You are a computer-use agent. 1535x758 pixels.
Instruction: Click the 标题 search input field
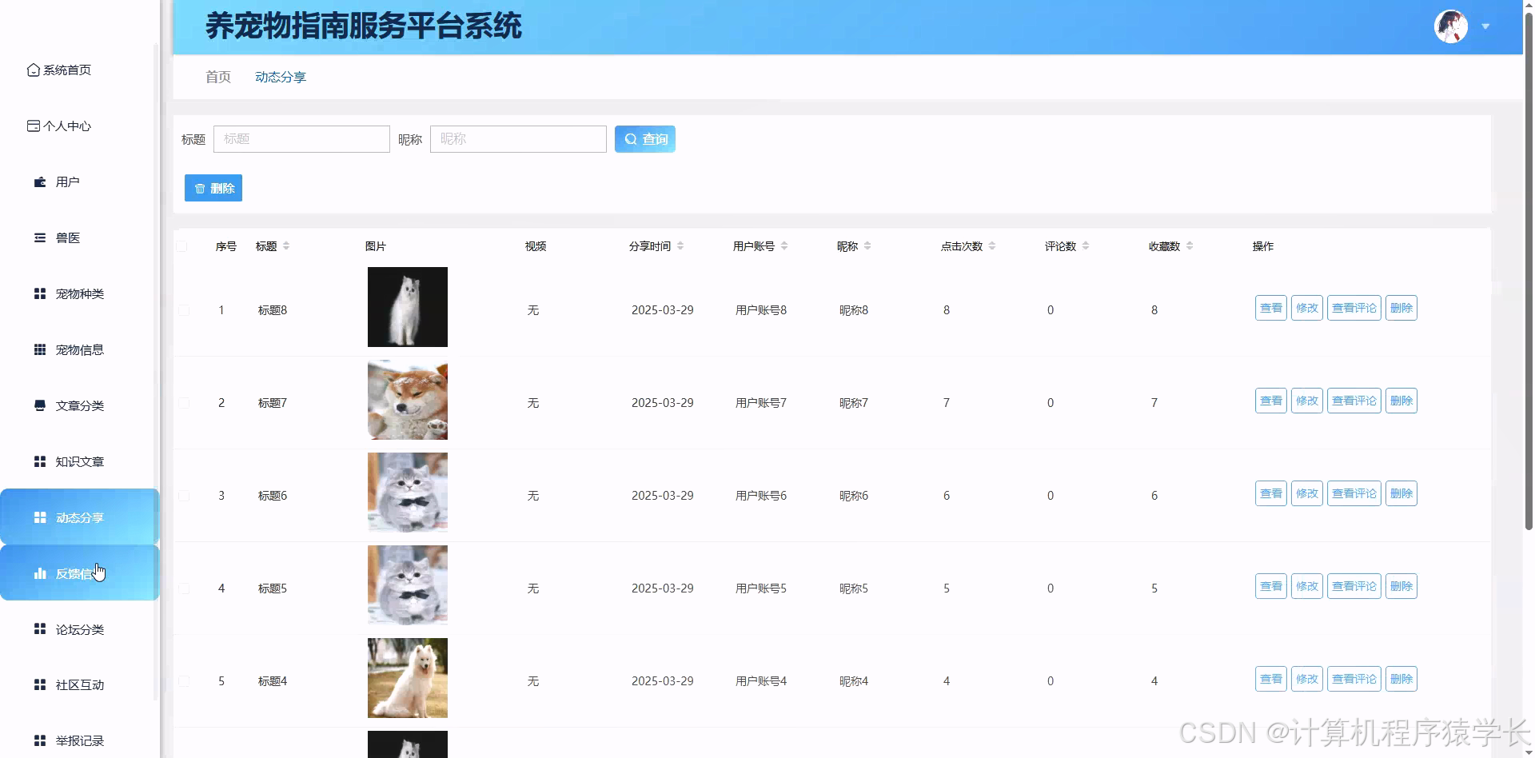[301, 138]
